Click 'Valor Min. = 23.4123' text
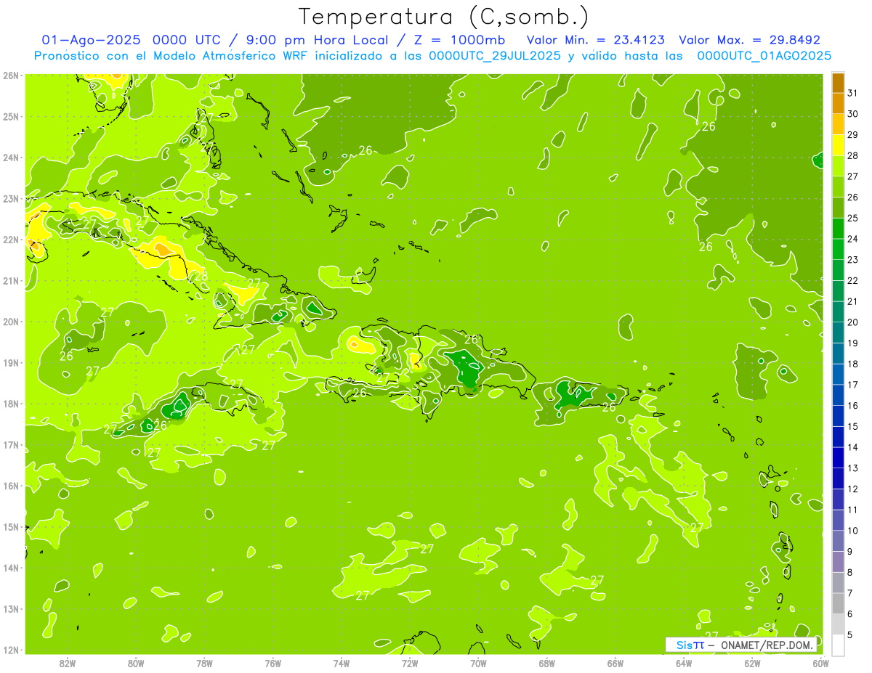Viewport: 872px width, 673px height. 596,40
